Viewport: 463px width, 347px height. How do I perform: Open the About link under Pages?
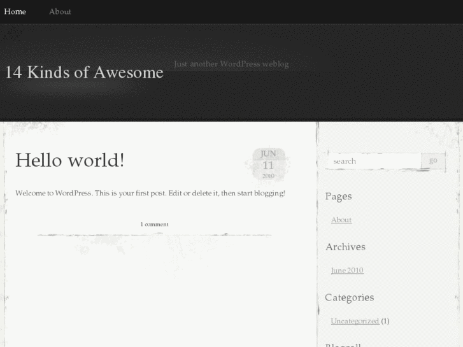(x=341, y=220)
